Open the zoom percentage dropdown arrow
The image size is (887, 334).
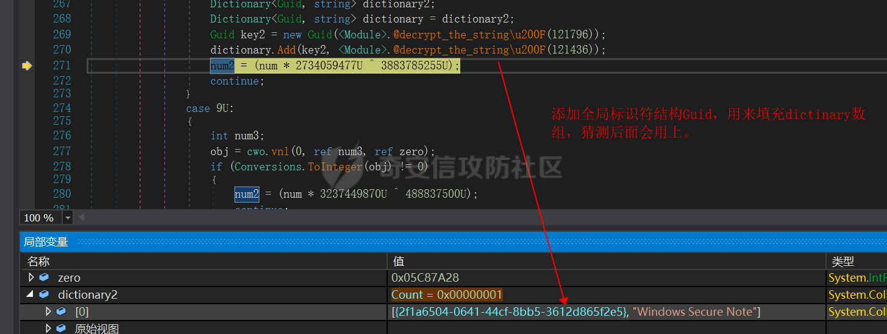coord(68,218)
